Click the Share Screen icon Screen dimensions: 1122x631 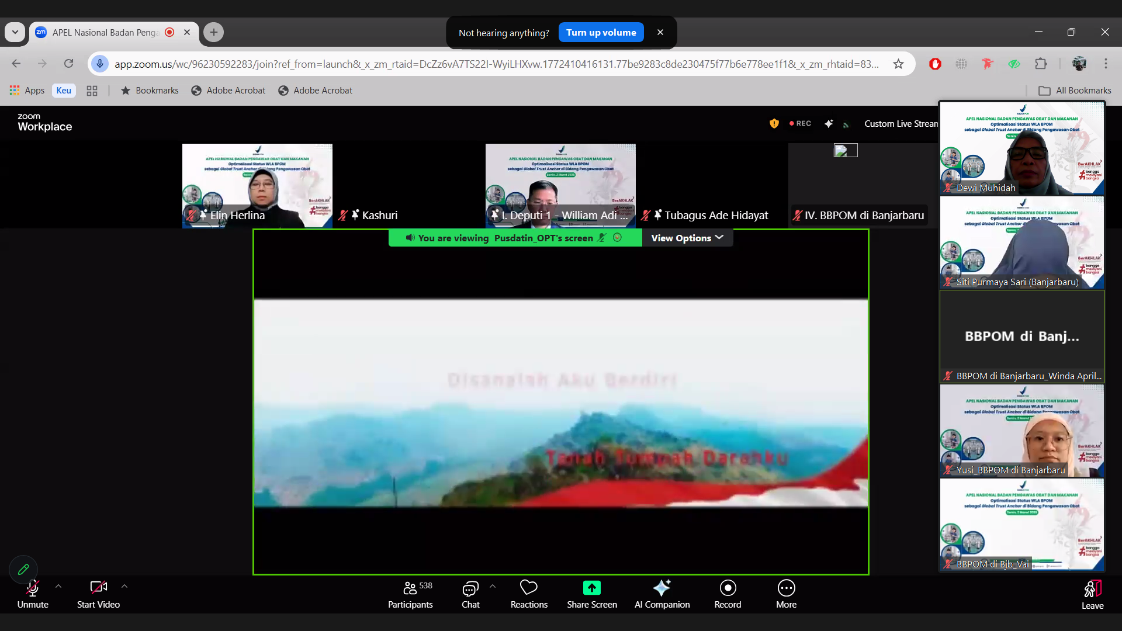(591, 588)
